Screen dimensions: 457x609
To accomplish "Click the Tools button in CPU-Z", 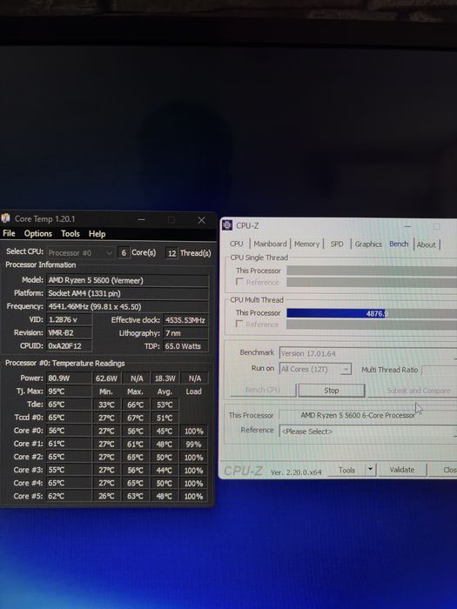I will (x=346, y=470).
